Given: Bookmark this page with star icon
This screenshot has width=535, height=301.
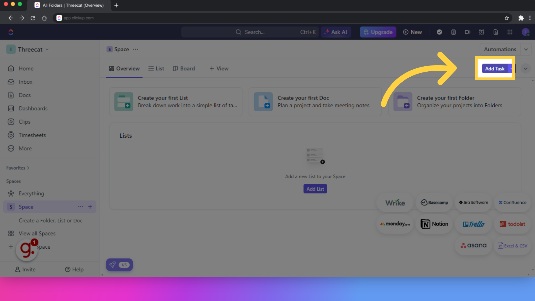Looking at the screenshot, I should point(507,18).
